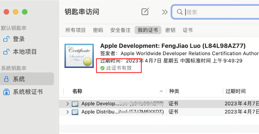Click the archive lock icon beside 系统根证书
Viewport: 259px width, 134px height.
tap(6, 92)
